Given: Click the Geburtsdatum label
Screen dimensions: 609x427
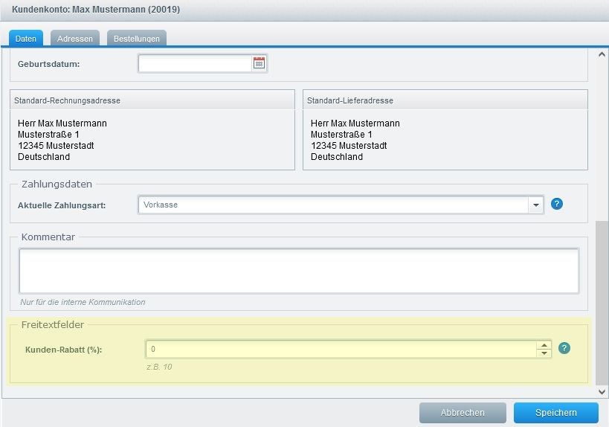Looking at the screenshot, I should [x=48, y=64].
